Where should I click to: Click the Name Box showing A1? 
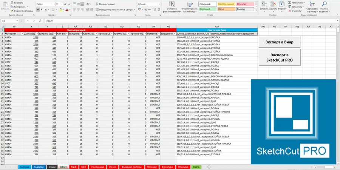[x=11, y=20]
